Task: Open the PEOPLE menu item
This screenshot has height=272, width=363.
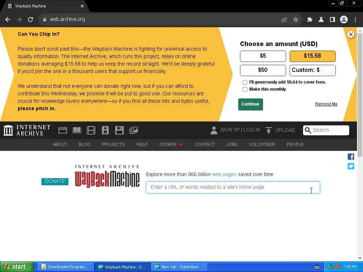Action: (x=295, y=144)
